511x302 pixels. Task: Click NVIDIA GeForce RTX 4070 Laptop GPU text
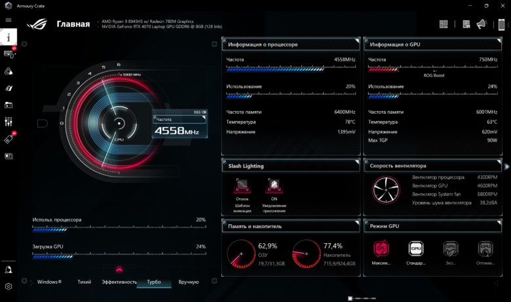tap(162, 26)
